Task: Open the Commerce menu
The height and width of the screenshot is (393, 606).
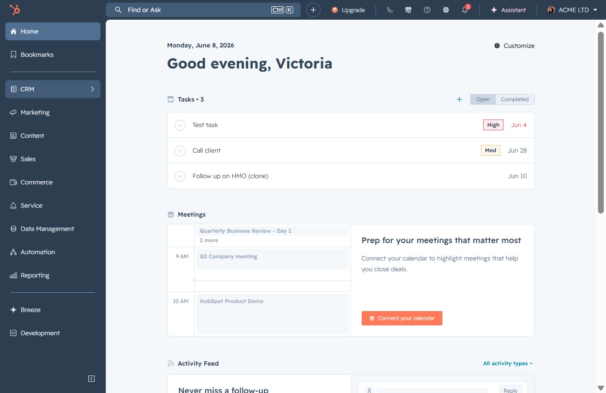Action: [x=53, y=182]
